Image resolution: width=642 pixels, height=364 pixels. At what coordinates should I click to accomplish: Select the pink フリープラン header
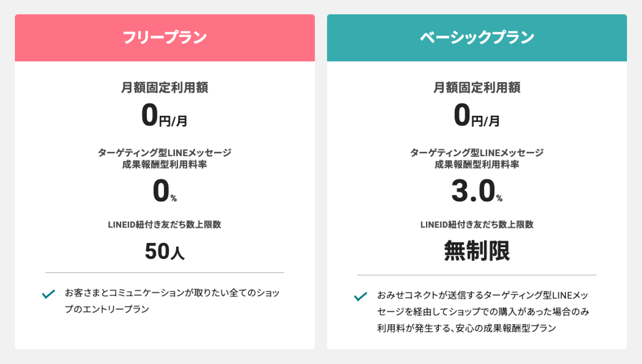pos(165,38)
